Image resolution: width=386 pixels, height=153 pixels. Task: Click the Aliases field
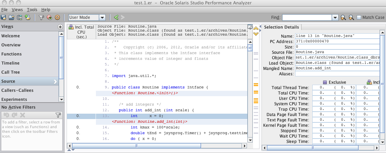click(x=338, y=74)
